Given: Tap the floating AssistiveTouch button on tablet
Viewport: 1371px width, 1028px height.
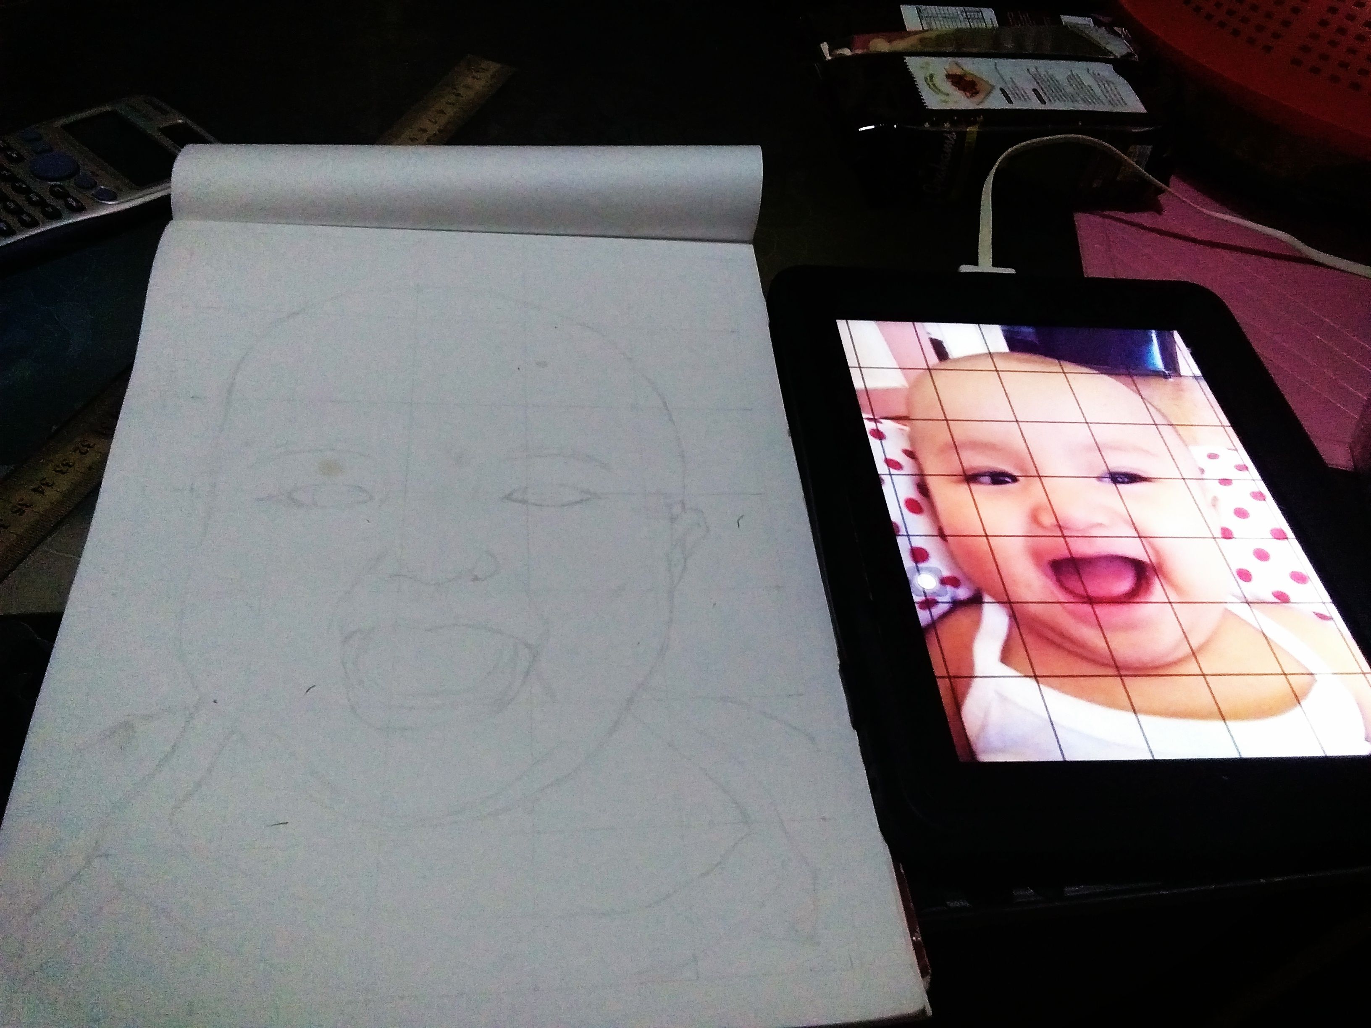Looking at the screenshot, I should 927,581.
